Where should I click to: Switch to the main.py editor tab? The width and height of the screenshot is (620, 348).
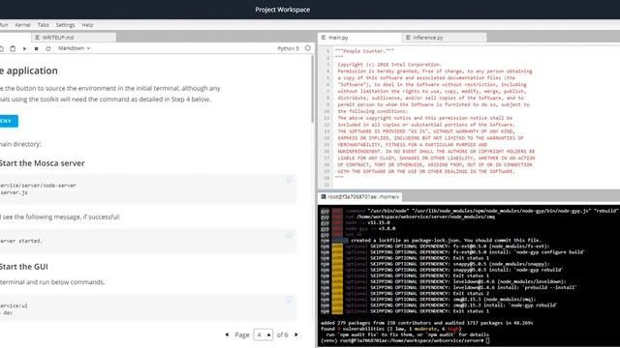(359, 38)
